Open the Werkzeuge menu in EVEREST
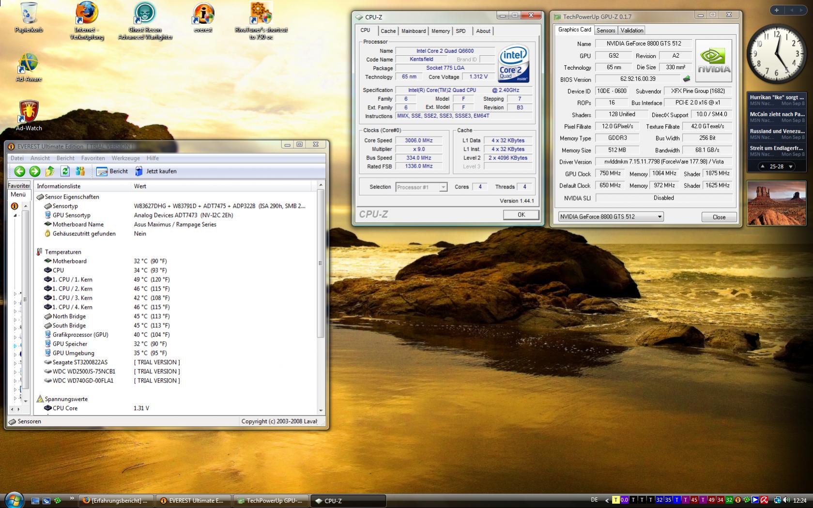 pos(125,158)
